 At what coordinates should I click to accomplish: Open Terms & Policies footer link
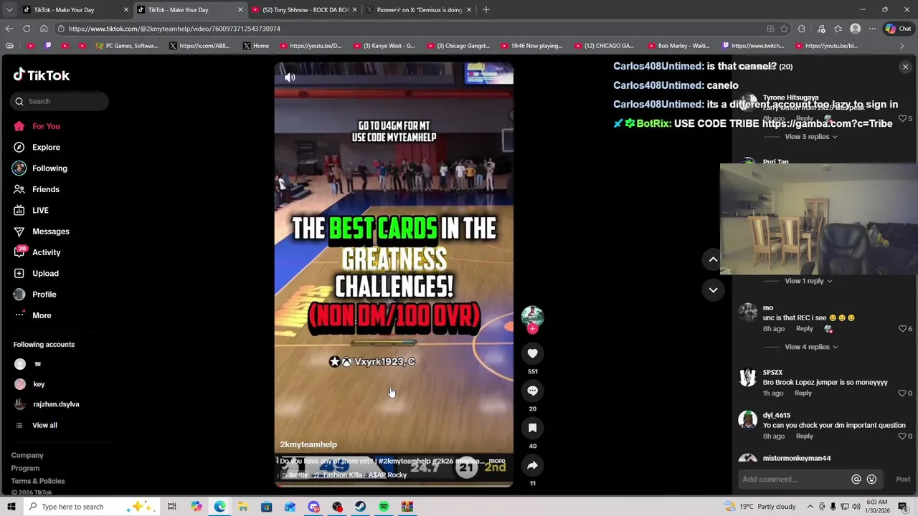coord(38,481)
